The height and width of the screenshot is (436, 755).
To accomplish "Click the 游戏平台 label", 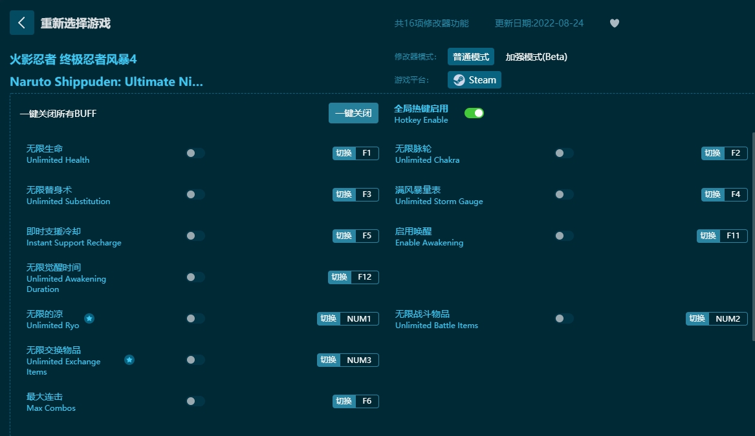I will click(411, 80).
